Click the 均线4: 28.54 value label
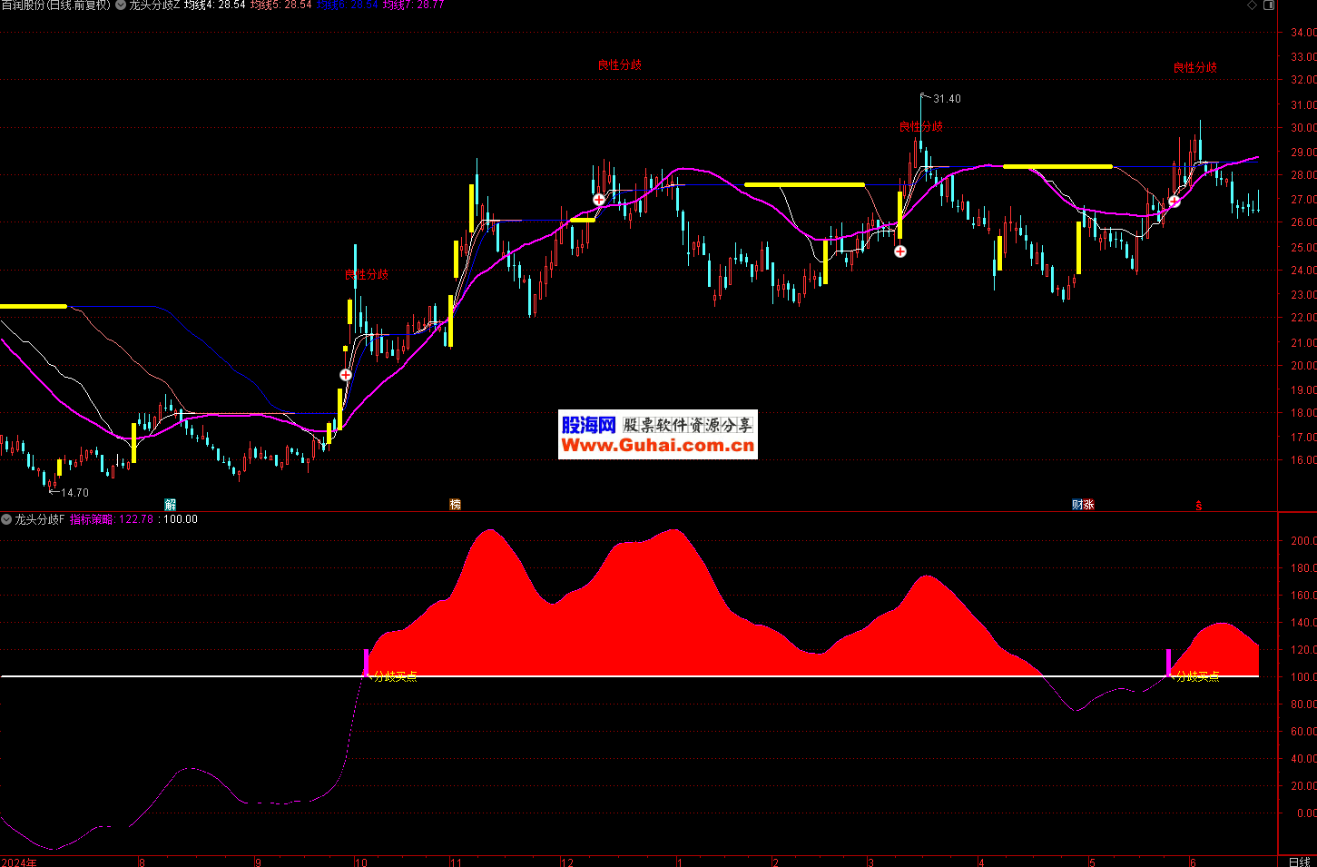The height and width of the screenshot is (867, 1317). pyautogui.click(x=214, y=5)
